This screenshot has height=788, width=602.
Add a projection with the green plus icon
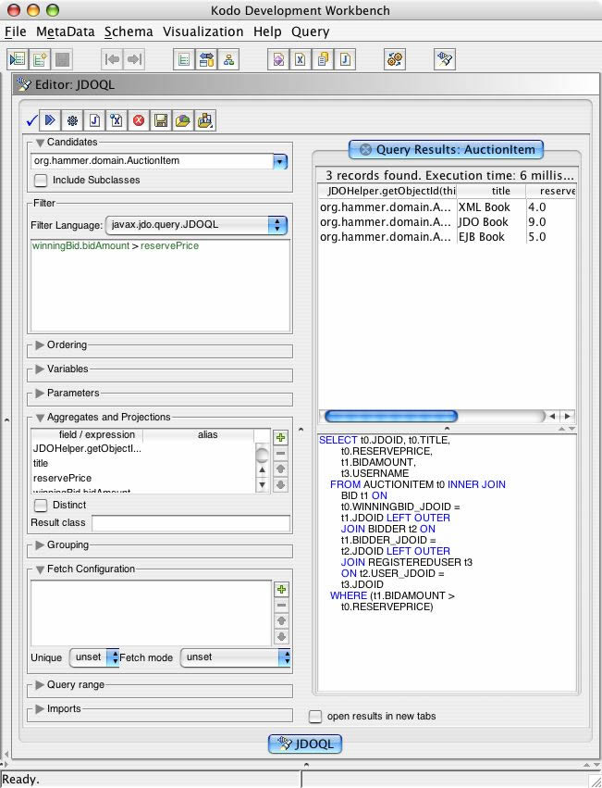[281, 437]
